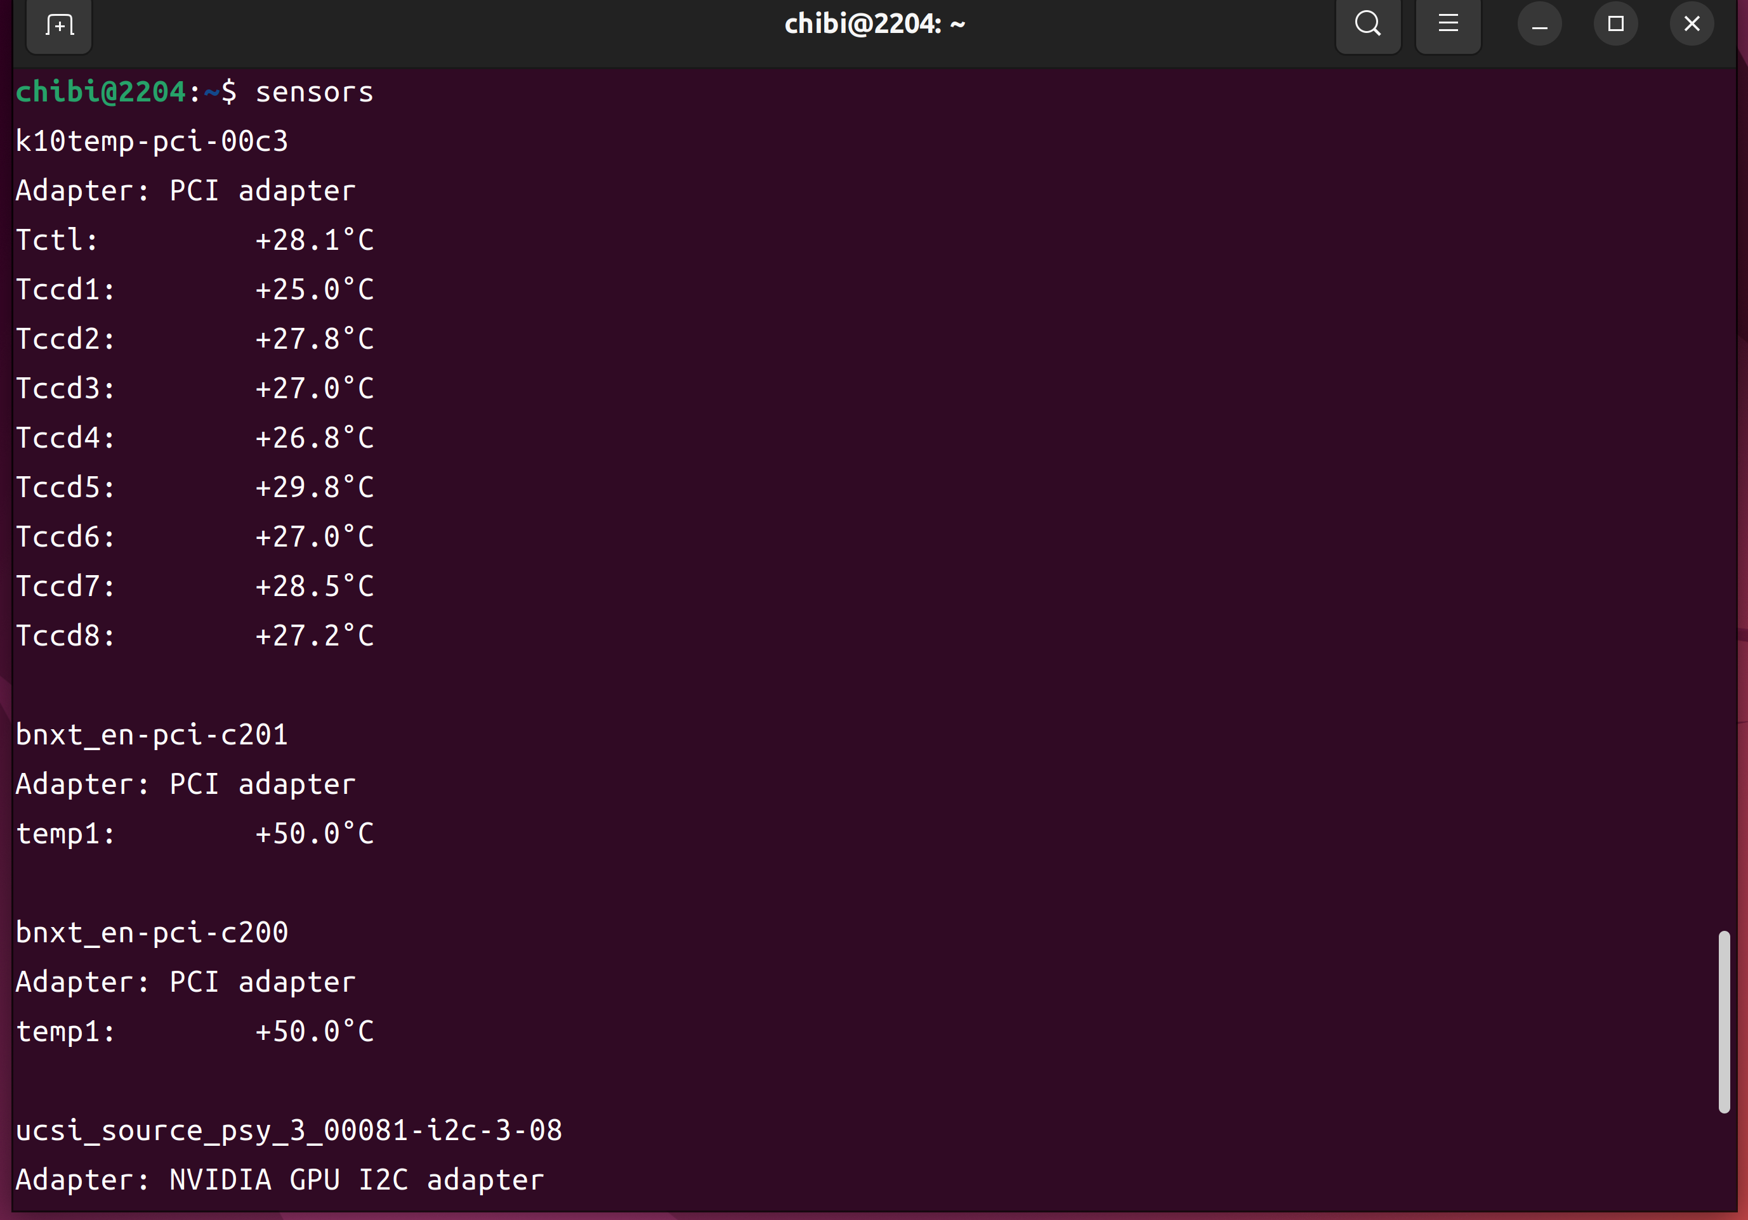Click temp1 value under bnxt_en-pci-c200
The width and height of the screenshot is (1748, 1220).
point(313,1032)
